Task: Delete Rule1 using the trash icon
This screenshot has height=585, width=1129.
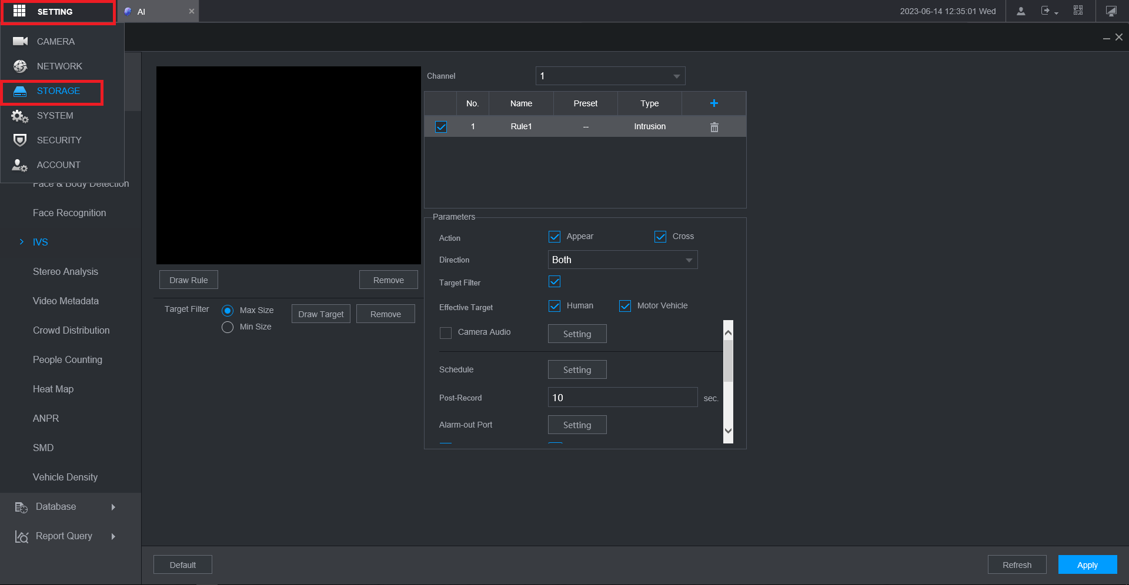Action: pyautogui.click(x=714, y=127)
